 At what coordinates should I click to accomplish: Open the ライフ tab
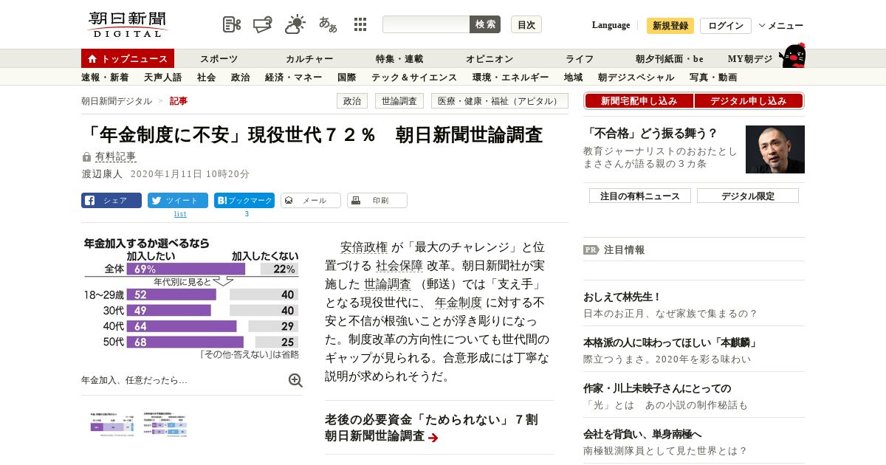(x=580, y=58)
